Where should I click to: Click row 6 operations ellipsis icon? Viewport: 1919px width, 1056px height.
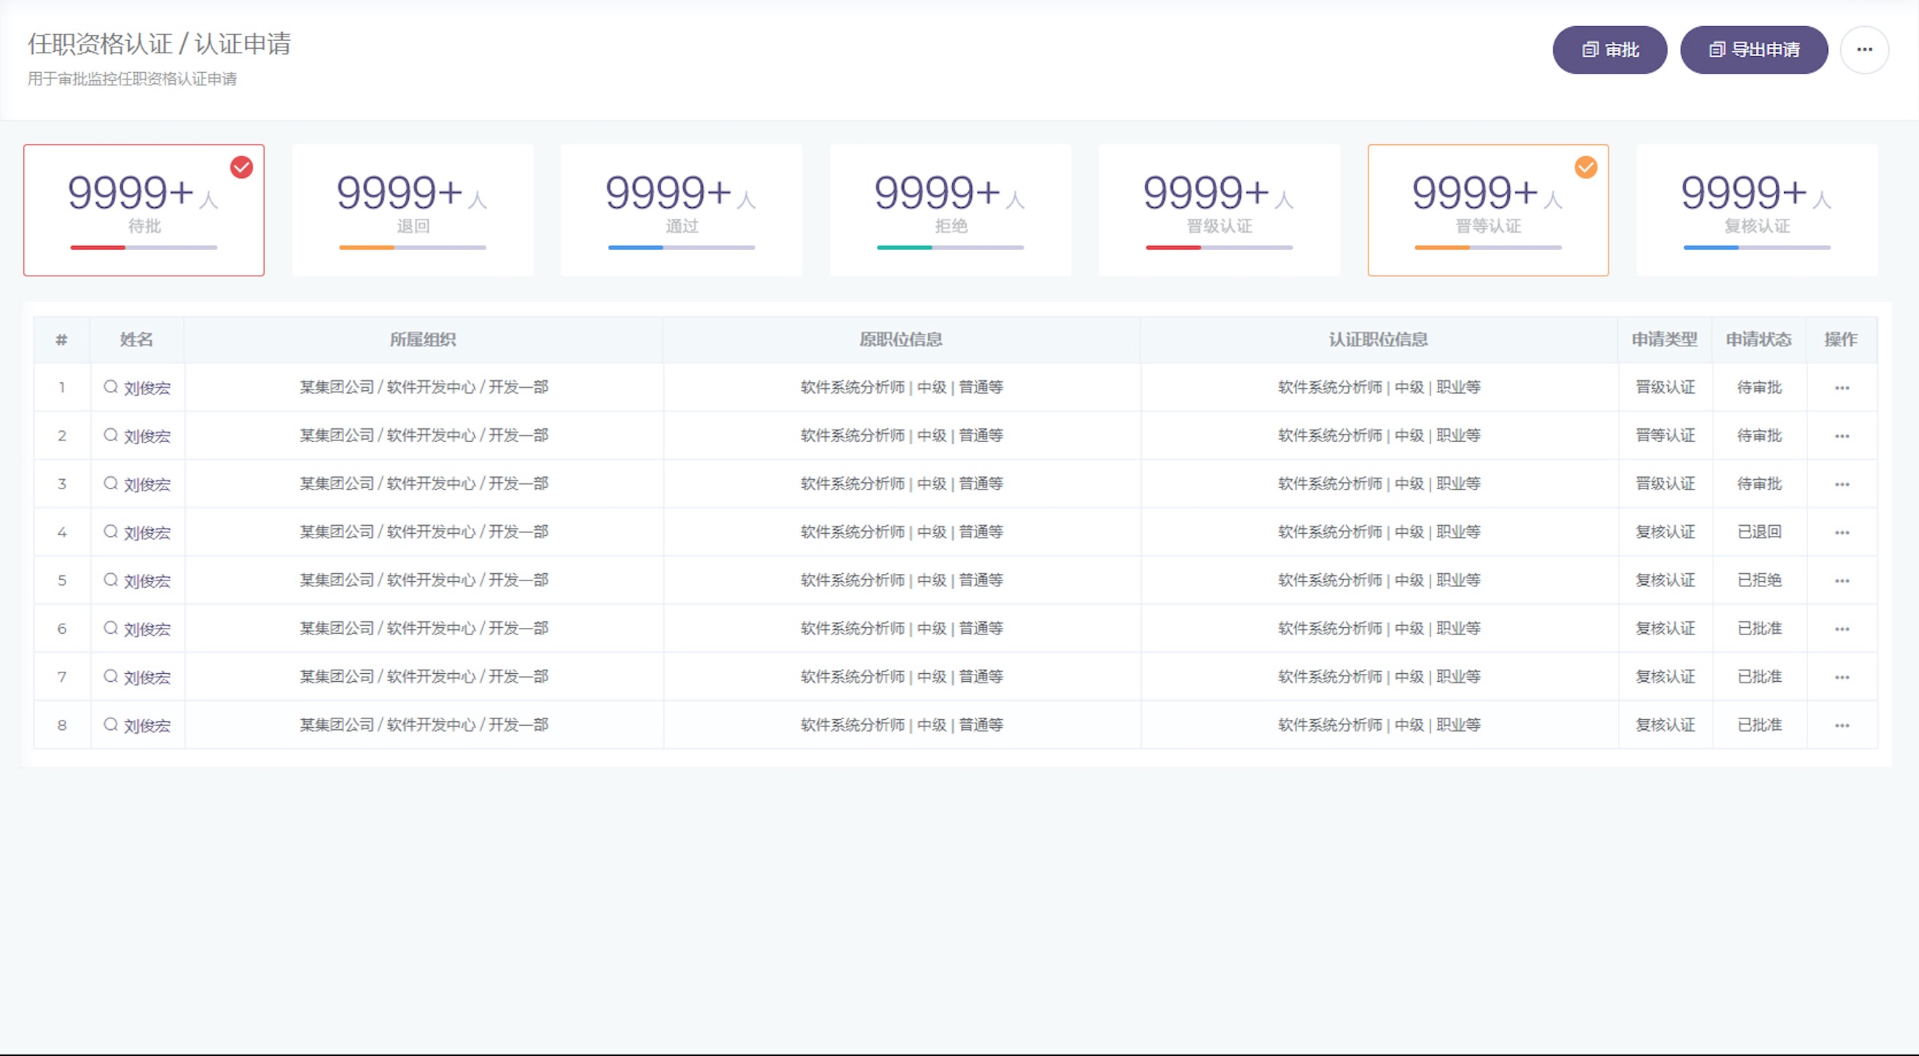pos(1842,629)
